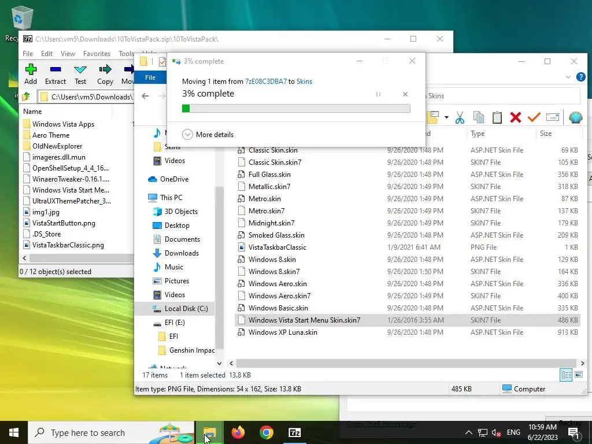The image size is (592, 444).
Task: Click the network tray icon
Action: (x=482, y=432)
